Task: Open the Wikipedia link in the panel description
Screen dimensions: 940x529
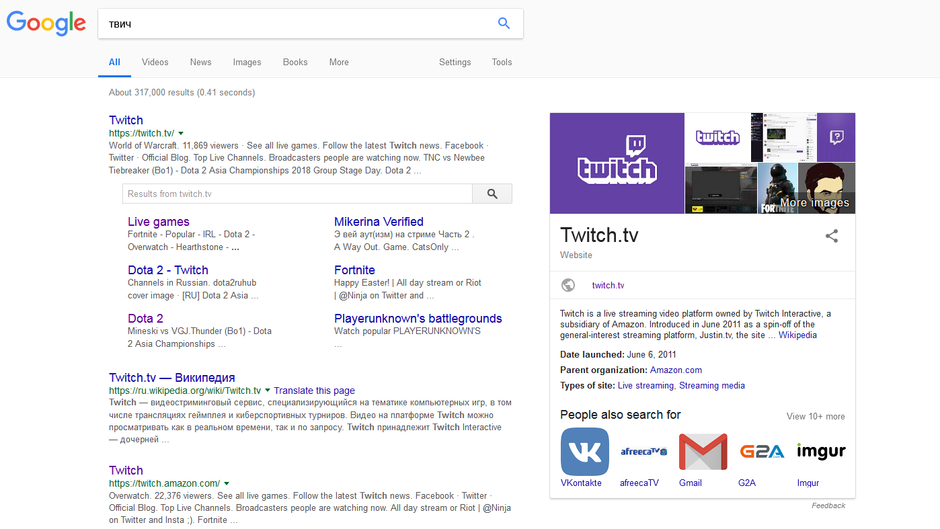Action: tap(797, 335)
